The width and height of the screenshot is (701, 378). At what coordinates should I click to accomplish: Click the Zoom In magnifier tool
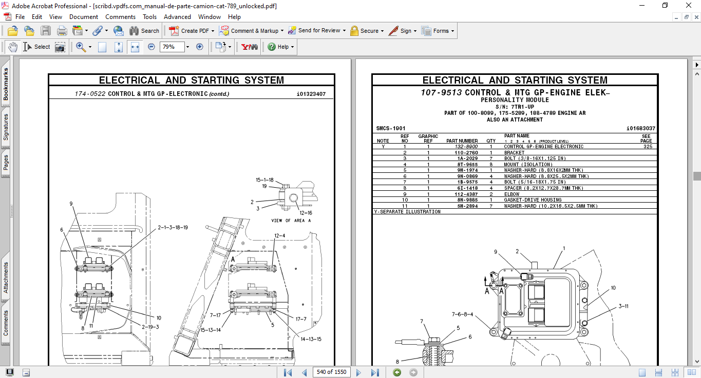(x=80, y=47)
